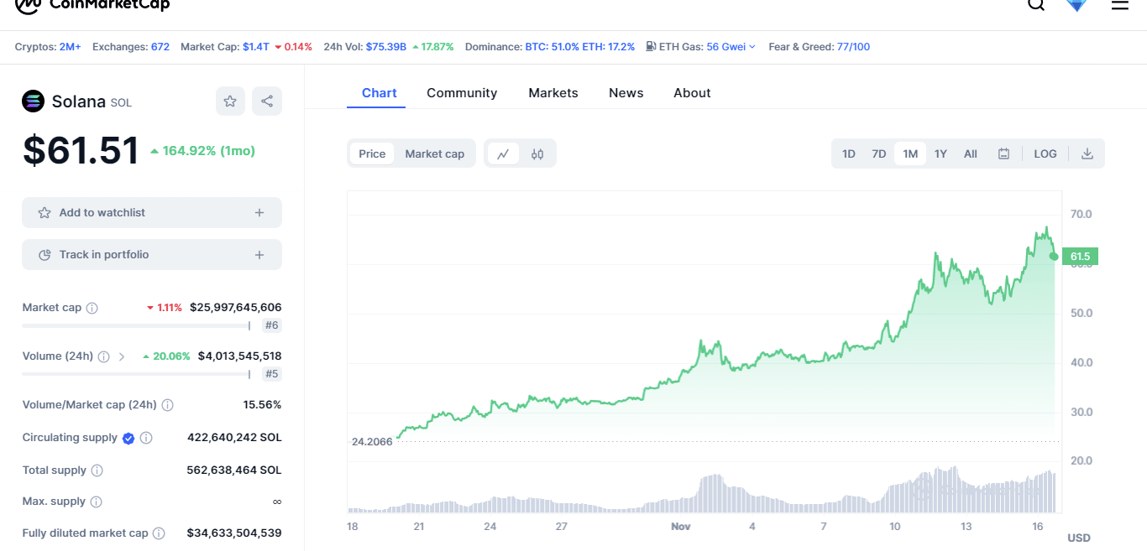Open the Community tab

click(x=462, y=93)
